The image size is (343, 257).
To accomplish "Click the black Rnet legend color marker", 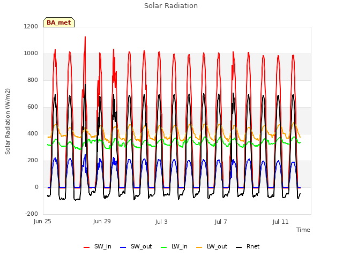I will pos(239,247).
